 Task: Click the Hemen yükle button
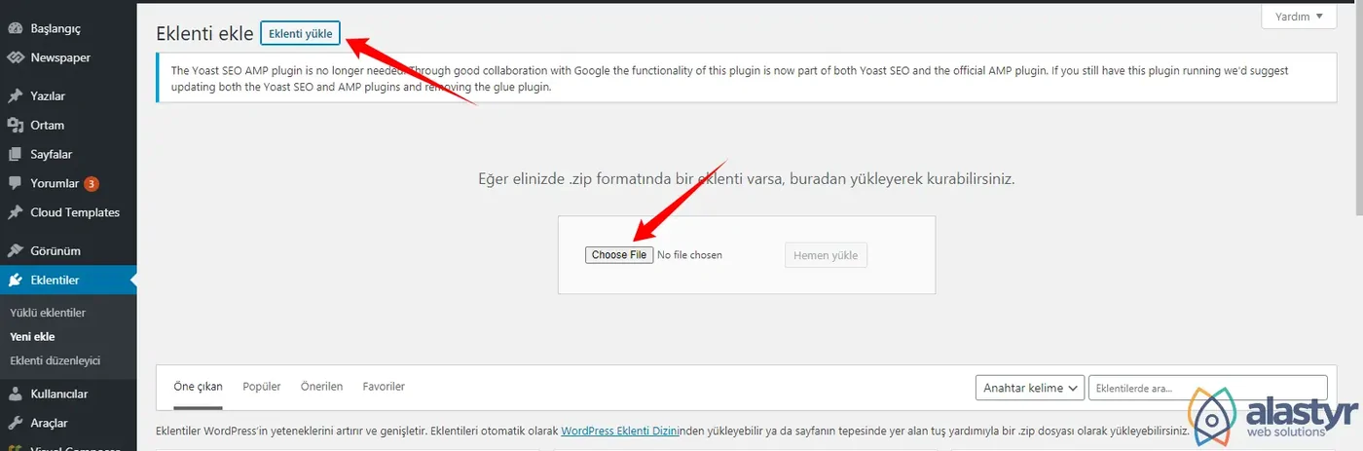[x=826, y=255]
